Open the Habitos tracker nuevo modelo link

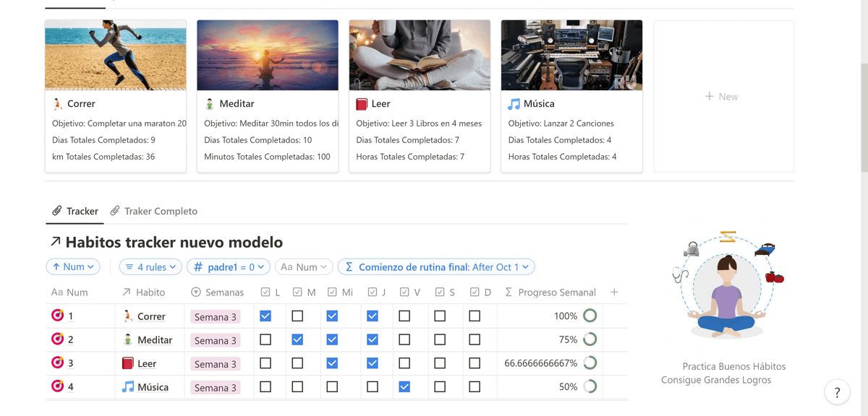tap(174, 243)
